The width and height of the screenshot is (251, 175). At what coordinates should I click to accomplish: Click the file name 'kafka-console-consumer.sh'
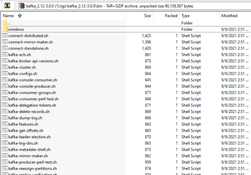click(33, 80)
